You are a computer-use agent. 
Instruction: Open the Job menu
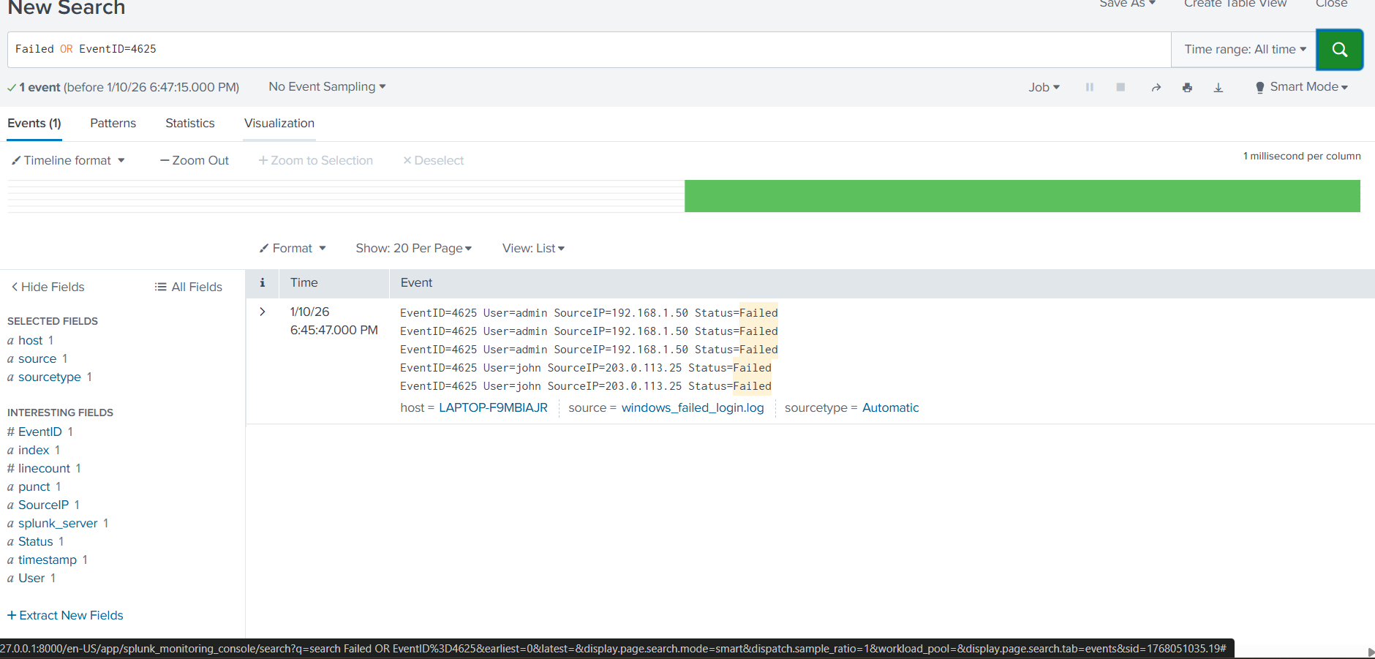(x=1044, y=87)
